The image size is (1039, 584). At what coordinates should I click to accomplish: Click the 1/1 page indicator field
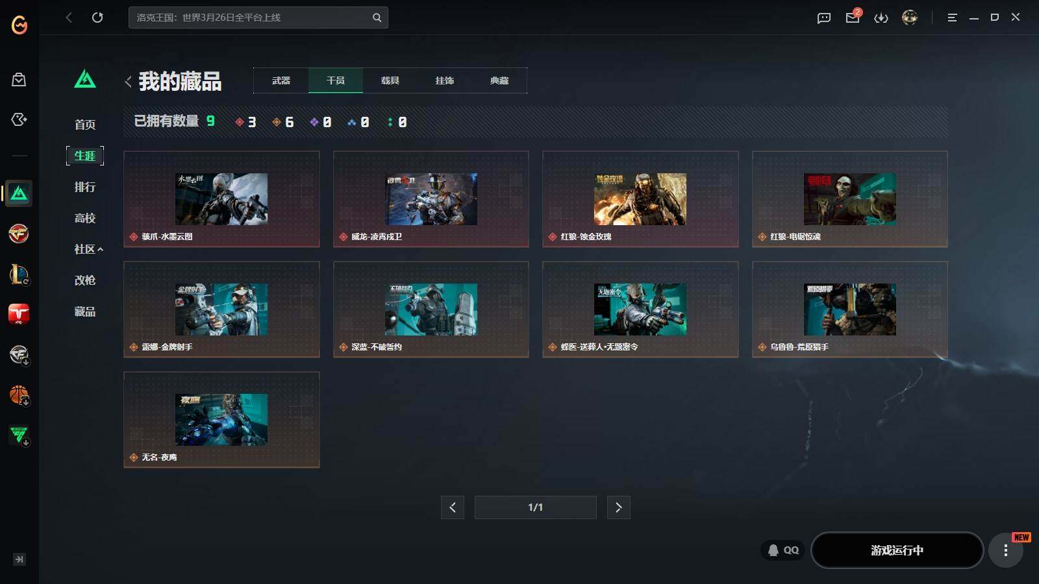536,507
